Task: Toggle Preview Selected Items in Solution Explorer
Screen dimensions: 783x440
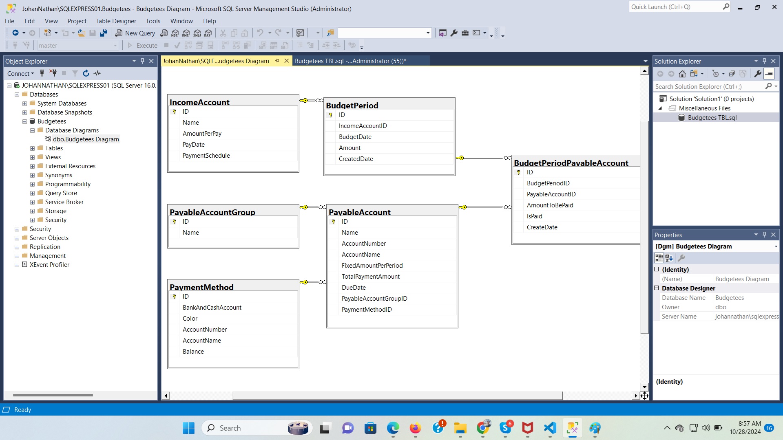Action: [769, 74]
